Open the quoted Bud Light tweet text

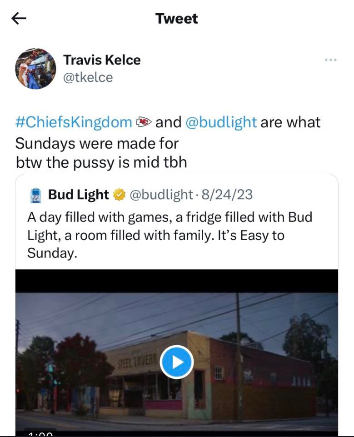170,235
